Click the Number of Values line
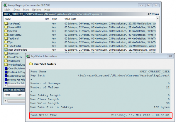This screenshot has width=176, height=123. [100, 87]
